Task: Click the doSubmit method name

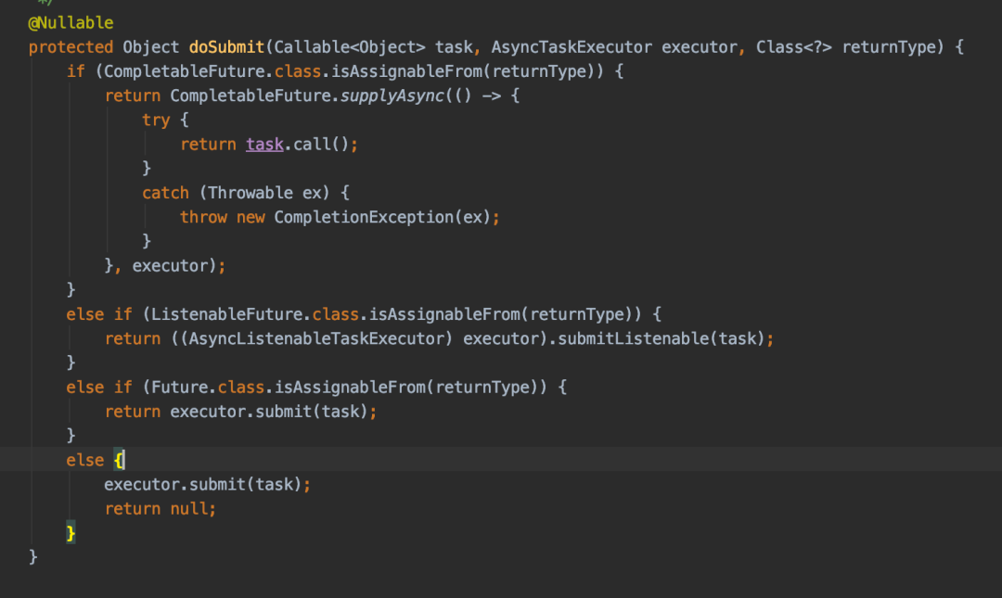Action: (227, 47)
